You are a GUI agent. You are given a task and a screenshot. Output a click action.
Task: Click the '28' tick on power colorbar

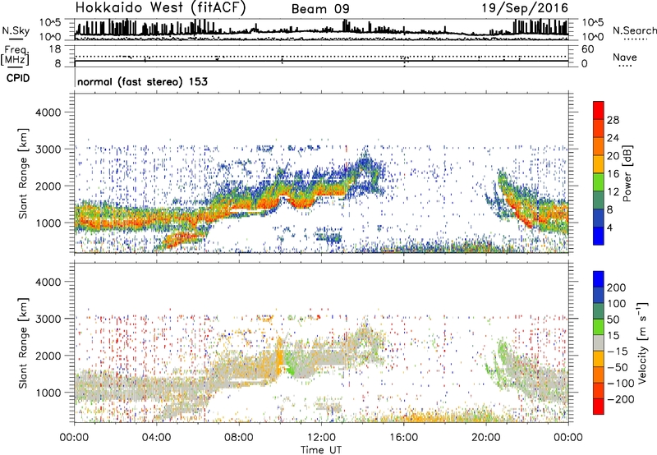click(x=613, y=120)
